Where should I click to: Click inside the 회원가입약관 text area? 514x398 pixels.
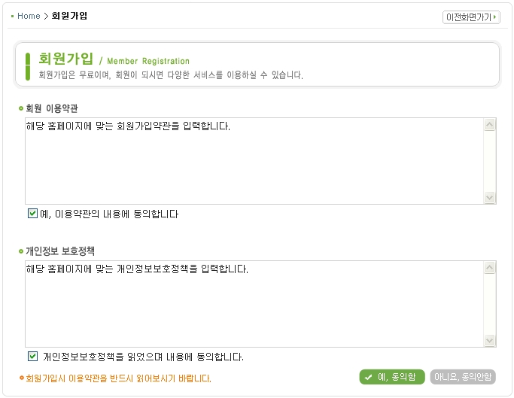pyautogui.click(x=253, y=161)
